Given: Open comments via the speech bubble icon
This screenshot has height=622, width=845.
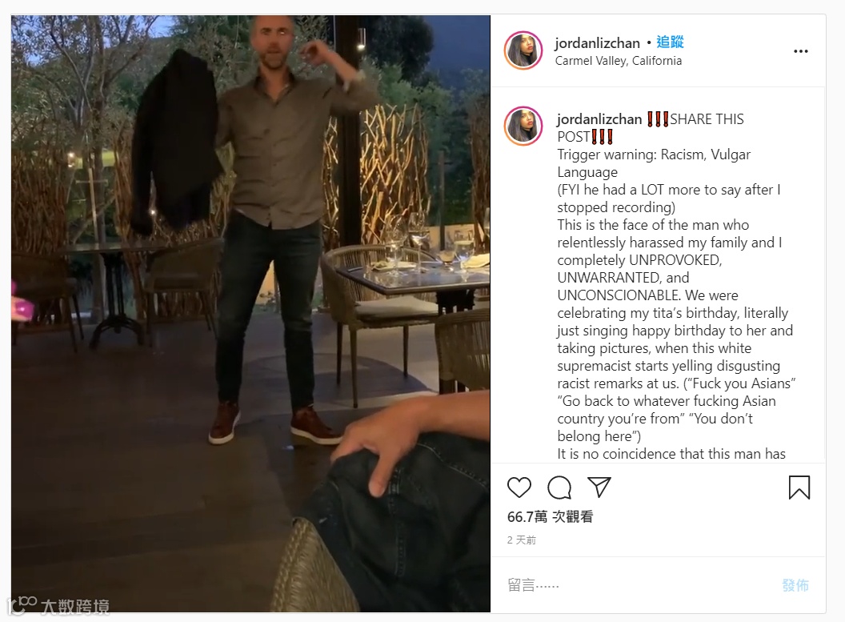Looking at the screenshot, I should 559,488.
